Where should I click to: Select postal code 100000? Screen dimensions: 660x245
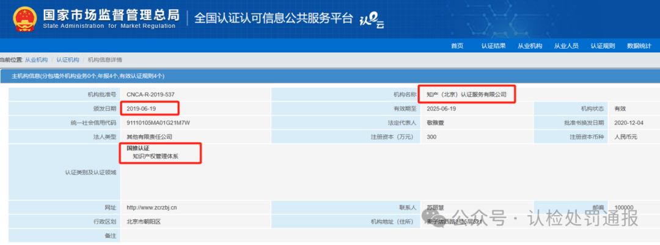pos(624,207)
